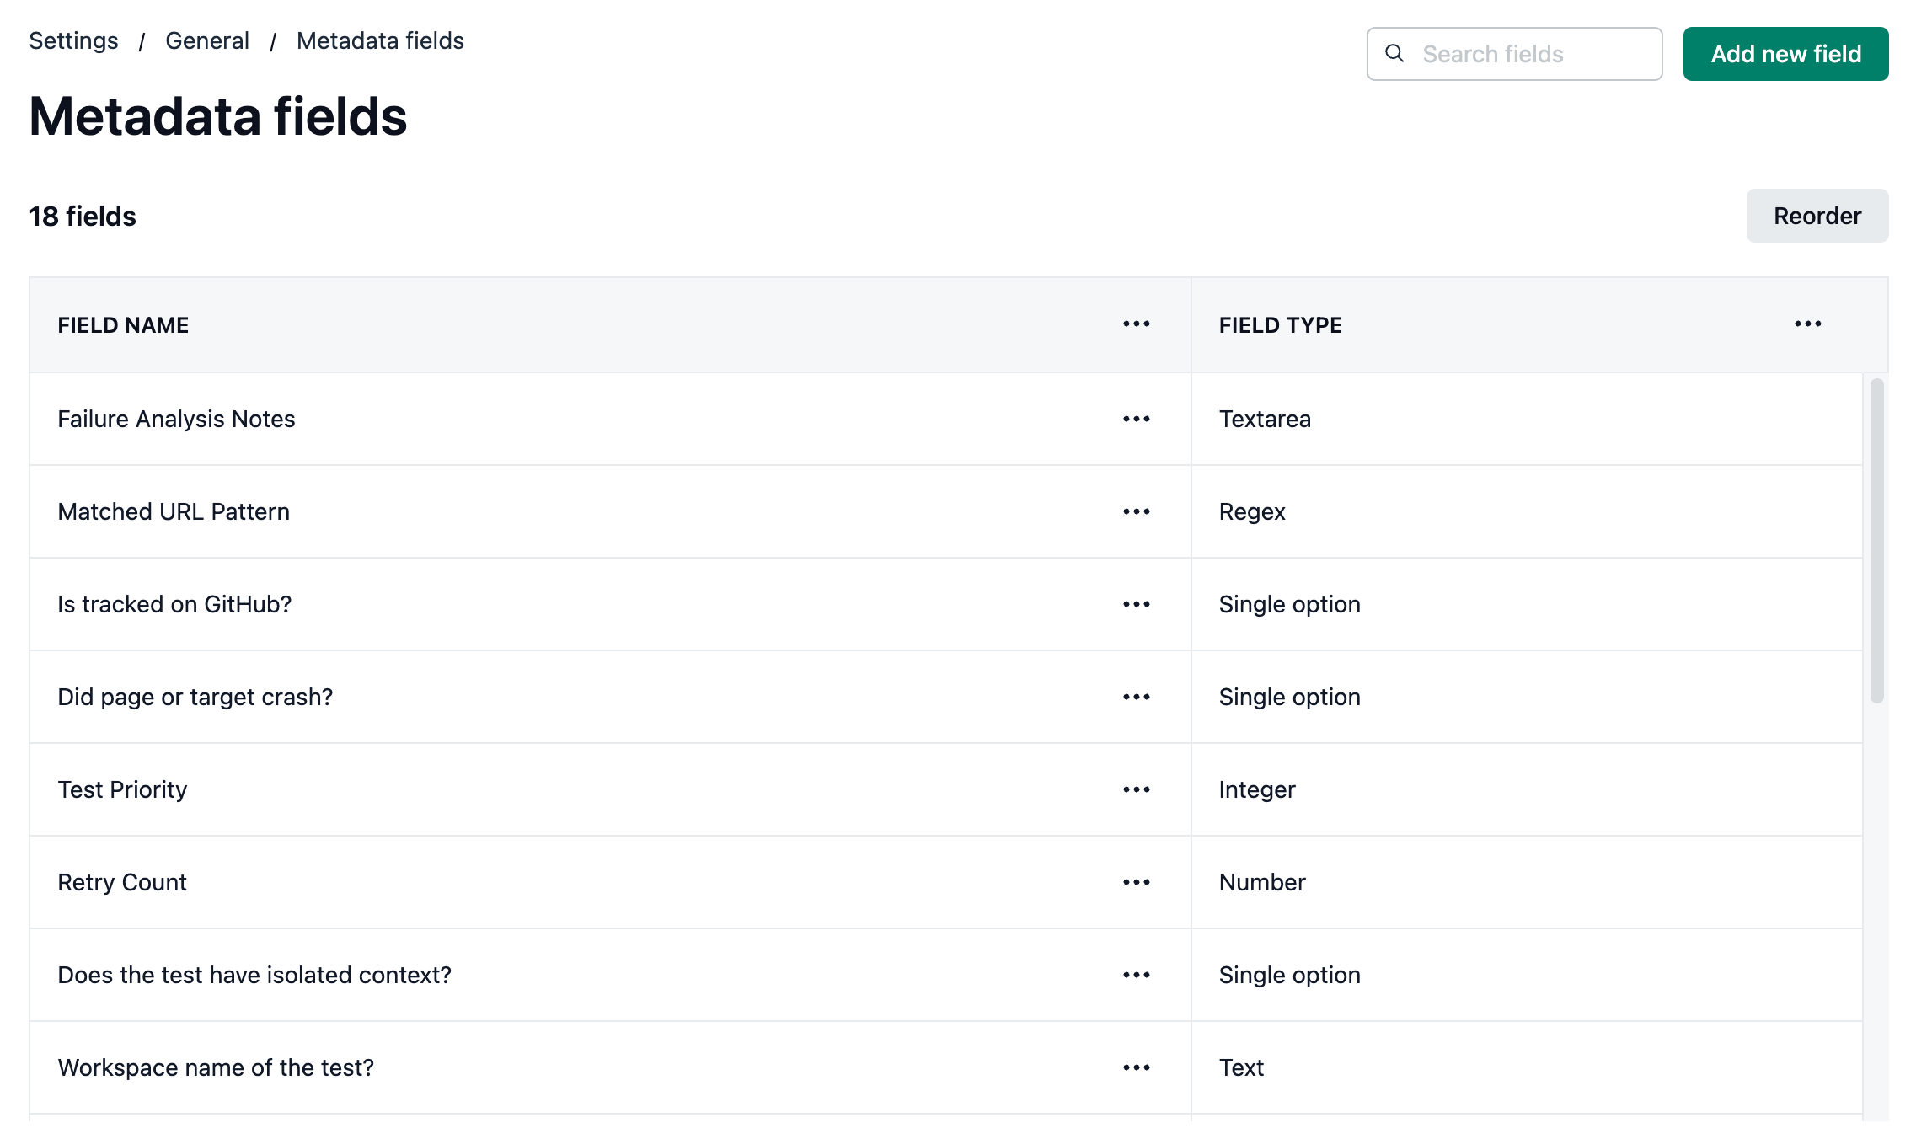Open ellipsis menu for Workspace name field
This screenshot has height=1139, width=1916.
click(1136, 1067)
